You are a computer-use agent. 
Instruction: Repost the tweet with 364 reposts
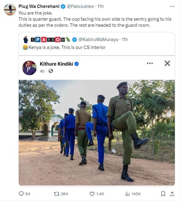pos(56,194)
